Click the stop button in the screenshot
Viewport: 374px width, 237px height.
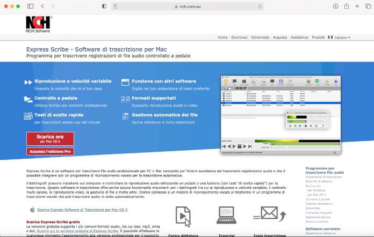(x=240, y=146)
